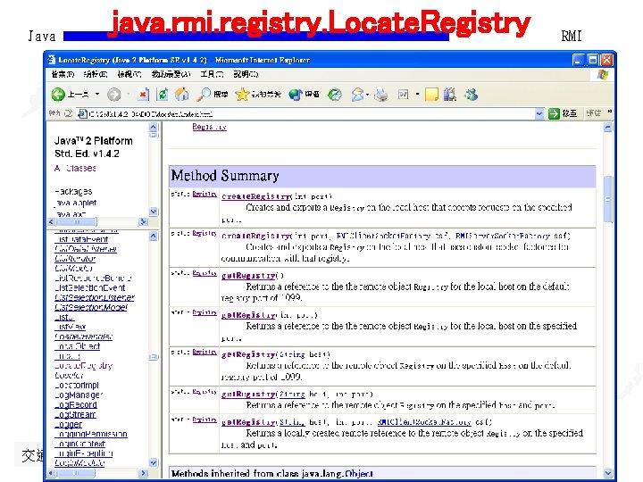Click the class list frame scroll-up arrow

click(153, 236)
